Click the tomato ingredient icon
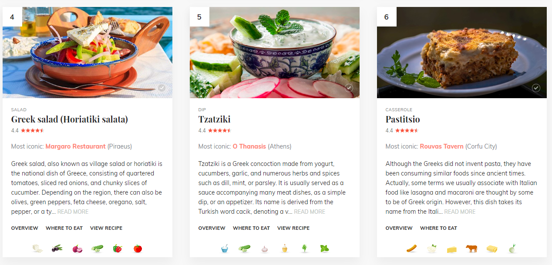Viewport: 552px width, 265px height. (138, 248)
